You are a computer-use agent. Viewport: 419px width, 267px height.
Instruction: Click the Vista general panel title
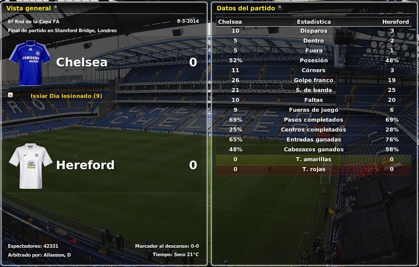[28, 8]
